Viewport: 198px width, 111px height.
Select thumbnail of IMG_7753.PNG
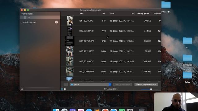click(70, 31)
